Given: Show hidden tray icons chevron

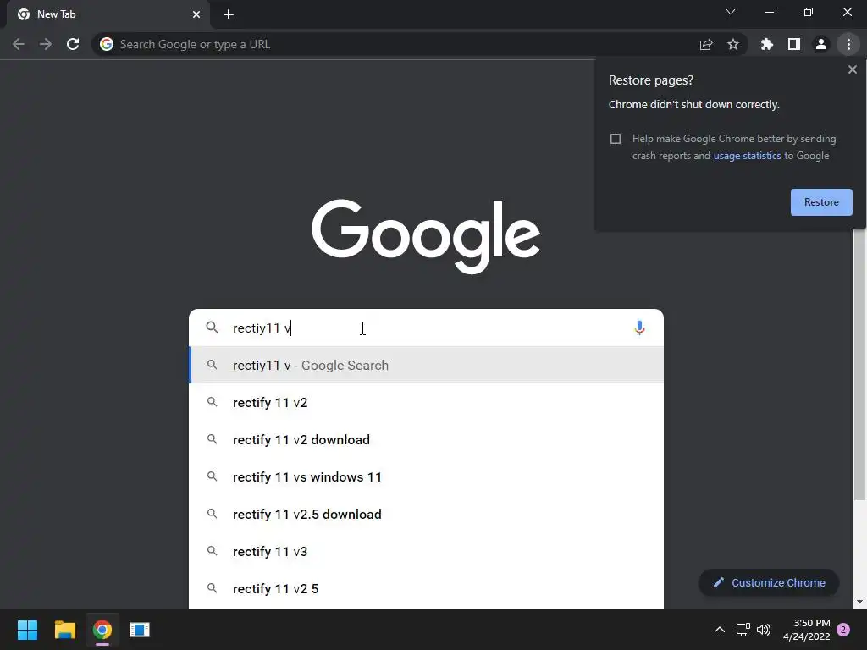Looking at the screenshot, I should (x=720, y=630).
